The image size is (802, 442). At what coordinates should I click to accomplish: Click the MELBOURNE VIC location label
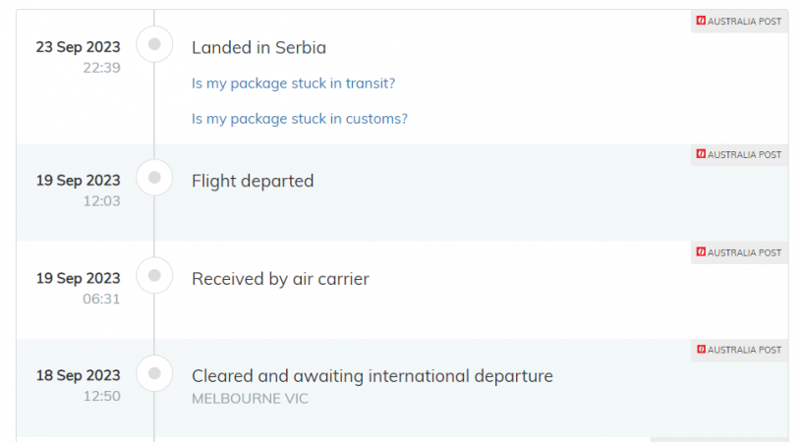tap(250, 399)
